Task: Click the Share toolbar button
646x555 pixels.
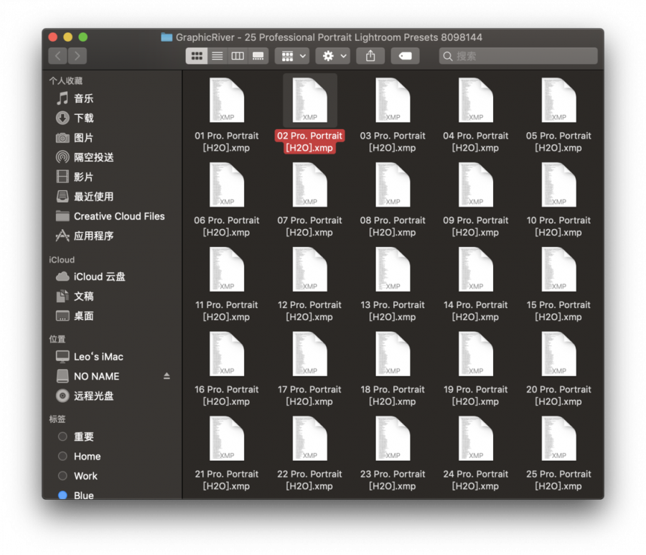Action: (370, 56)
